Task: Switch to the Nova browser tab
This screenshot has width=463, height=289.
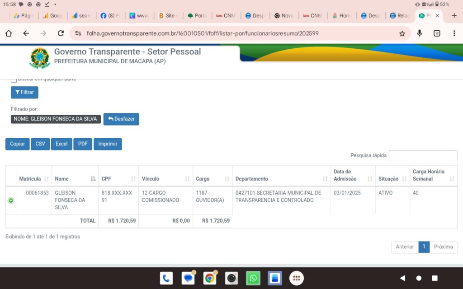Action: (x=283, y=15)
